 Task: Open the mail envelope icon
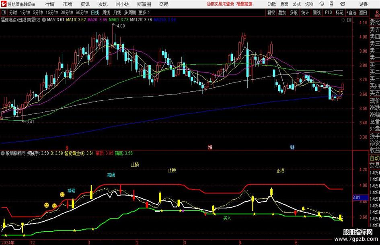(x=343, y=4)
